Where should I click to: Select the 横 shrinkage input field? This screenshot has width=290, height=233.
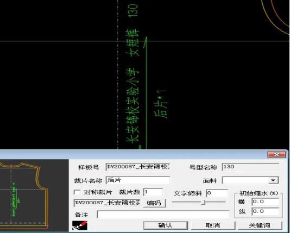coord(266,201)
